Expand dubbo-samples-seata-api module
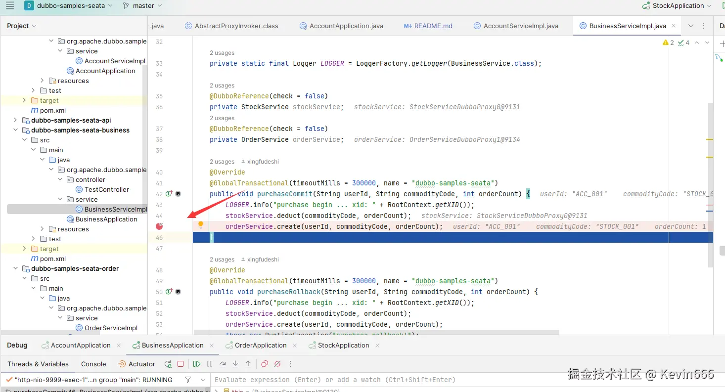 click(x=15, y=120)
